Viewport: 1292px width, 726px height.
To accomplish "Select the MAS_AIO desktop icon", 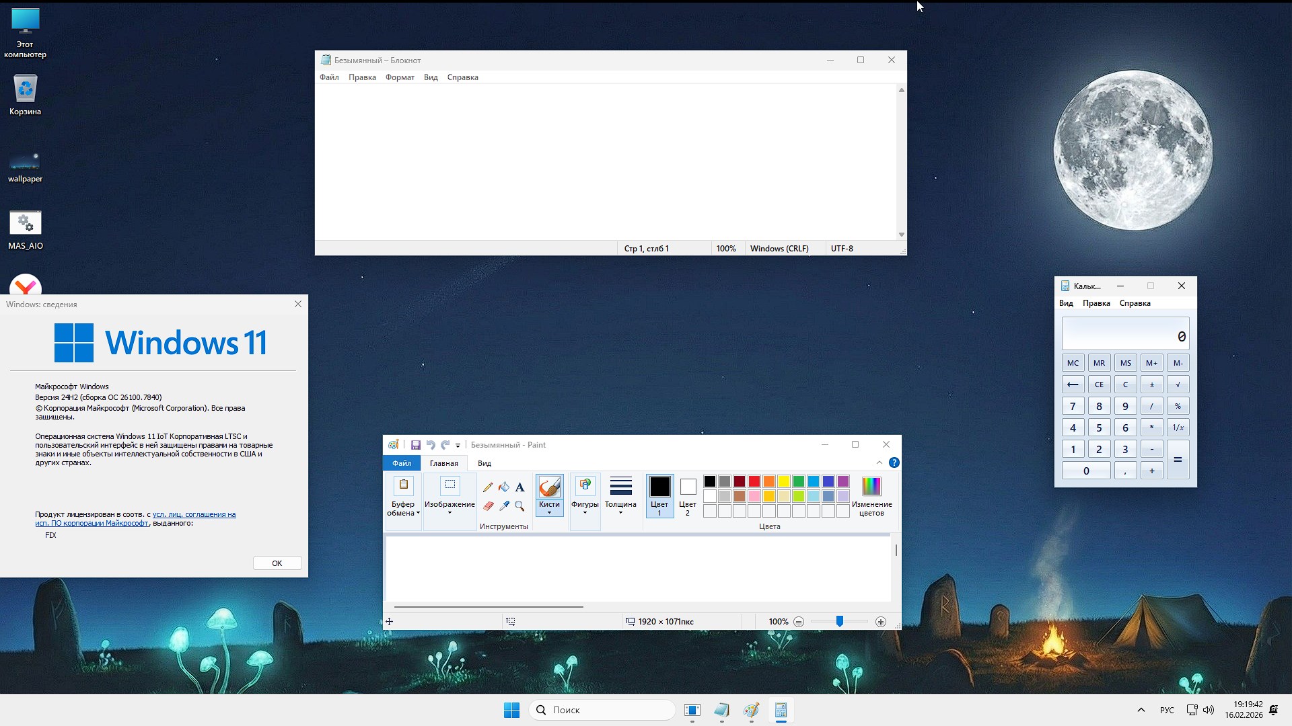I will point(26,231).
